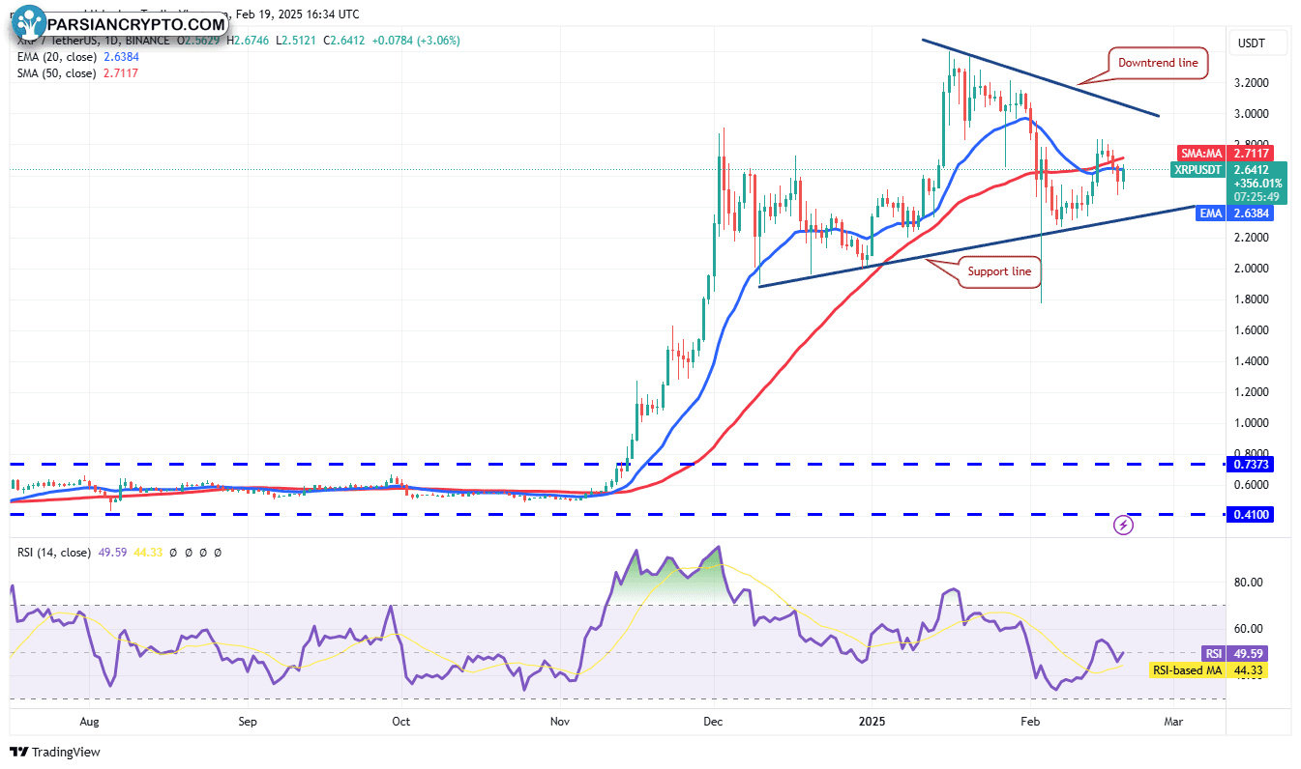This screenshot has width=1301, height=769.
Task: Click the Oct label on time axis
Action: [x=401, y=722]
